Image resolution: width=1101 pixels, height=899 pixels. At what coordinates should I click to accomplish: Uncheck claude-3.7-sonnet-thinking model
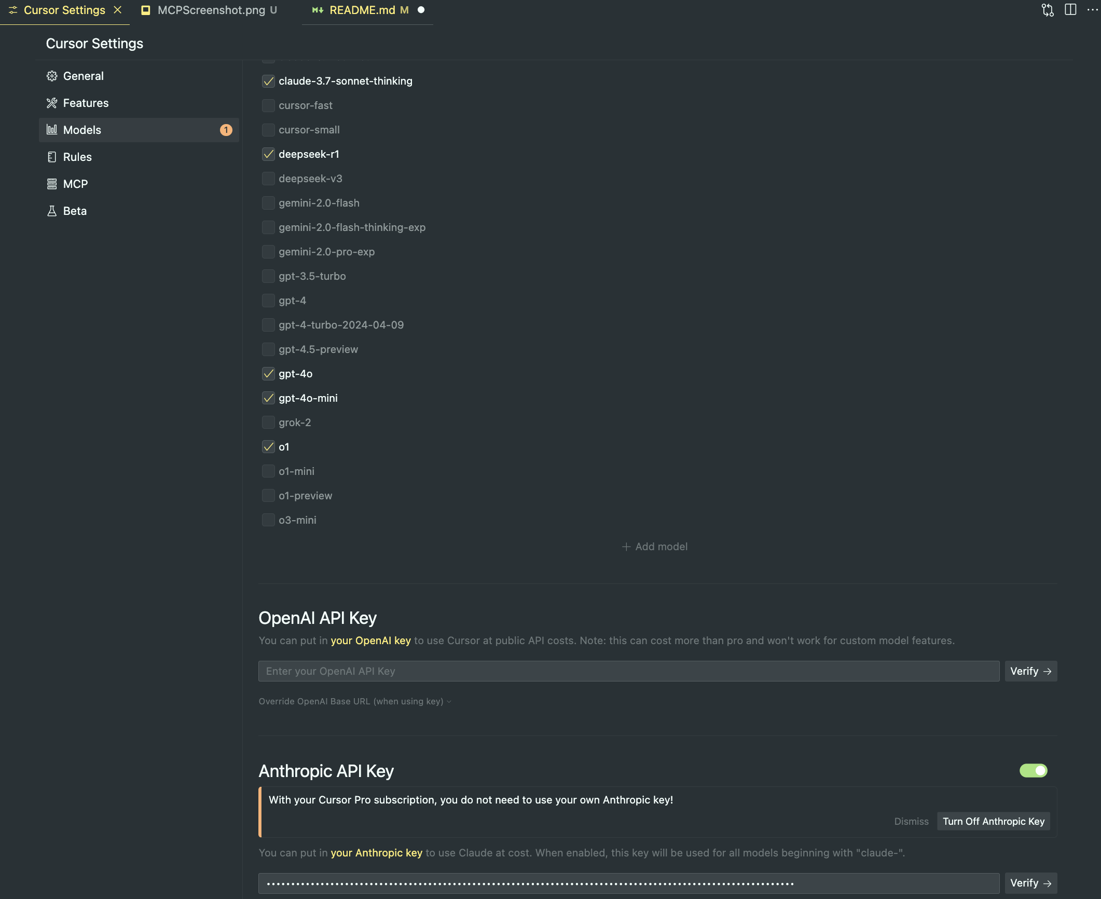pyautogui.click(x=268, y=81)
